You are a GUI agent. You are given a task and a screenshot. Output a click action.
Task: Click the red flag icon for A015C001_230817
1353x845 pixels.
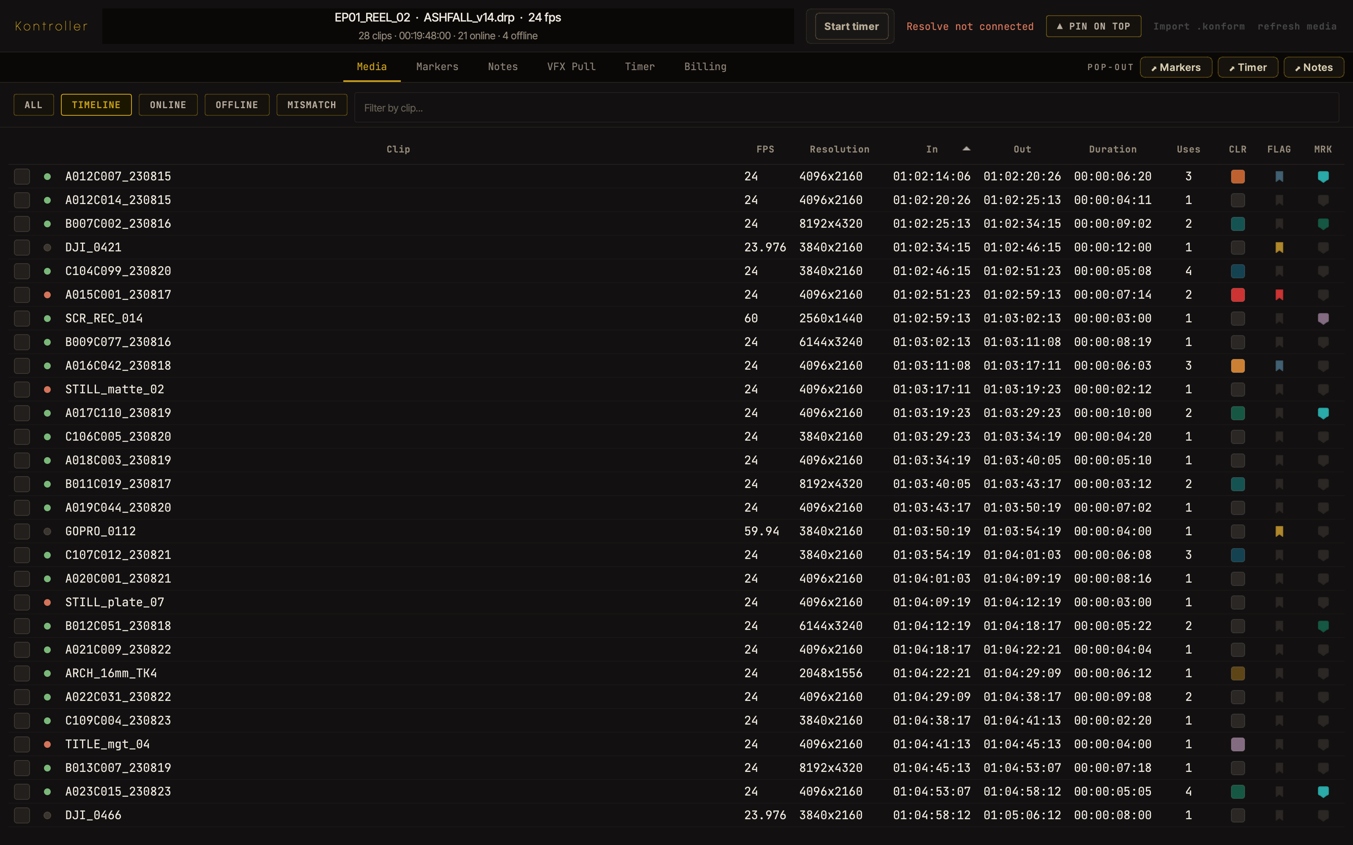coord(1279,295)
